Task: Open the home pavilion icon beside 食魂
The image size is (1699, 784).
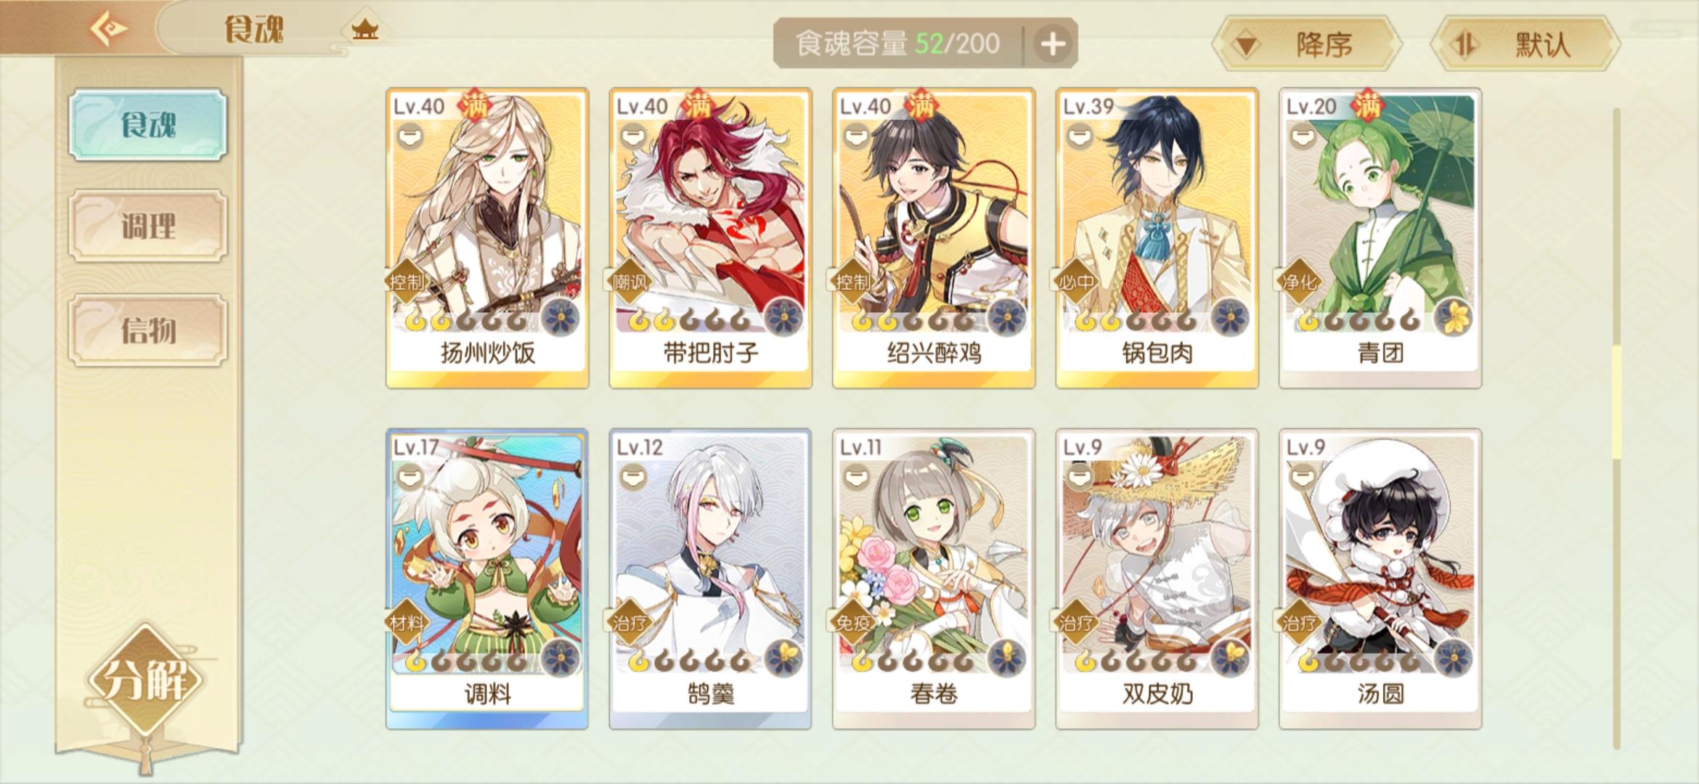Action: click(x=364, y=30)
